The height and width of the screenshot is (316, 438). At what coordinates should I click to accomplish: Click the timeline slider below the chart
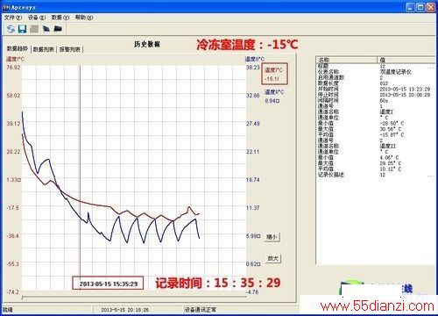coord(134,298)
